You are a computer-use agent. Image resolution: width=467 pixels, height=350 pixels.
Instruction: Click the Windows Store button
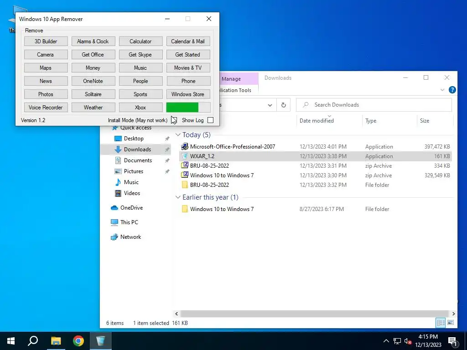coord(188,94)
